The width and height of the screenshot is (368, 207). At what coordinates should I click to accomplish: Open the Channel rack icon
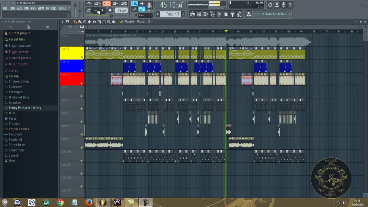point(199,14)
